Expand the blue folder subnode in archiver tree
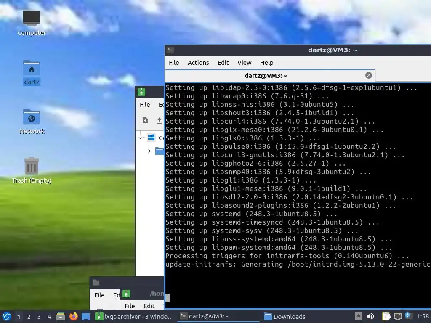This screenshot has height=323, width=431. click(x=149, y=151)
